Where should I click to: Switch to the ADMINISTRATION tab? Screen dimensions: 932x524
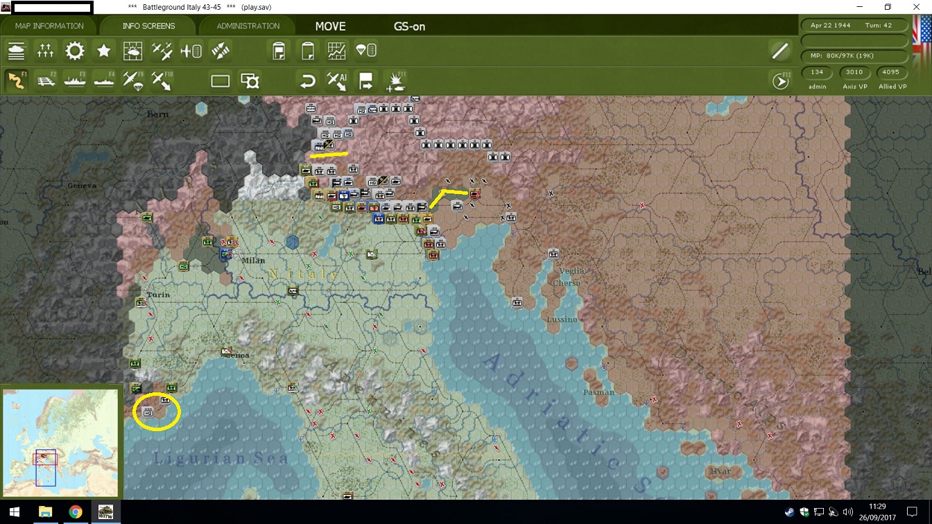(248, 26)
